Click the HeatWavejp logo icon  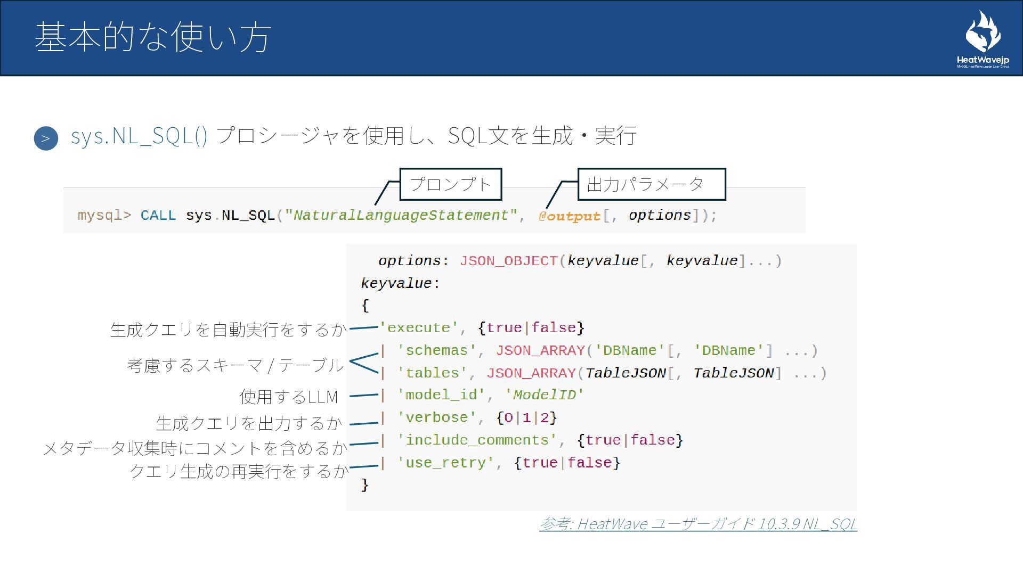pos(983,33)
